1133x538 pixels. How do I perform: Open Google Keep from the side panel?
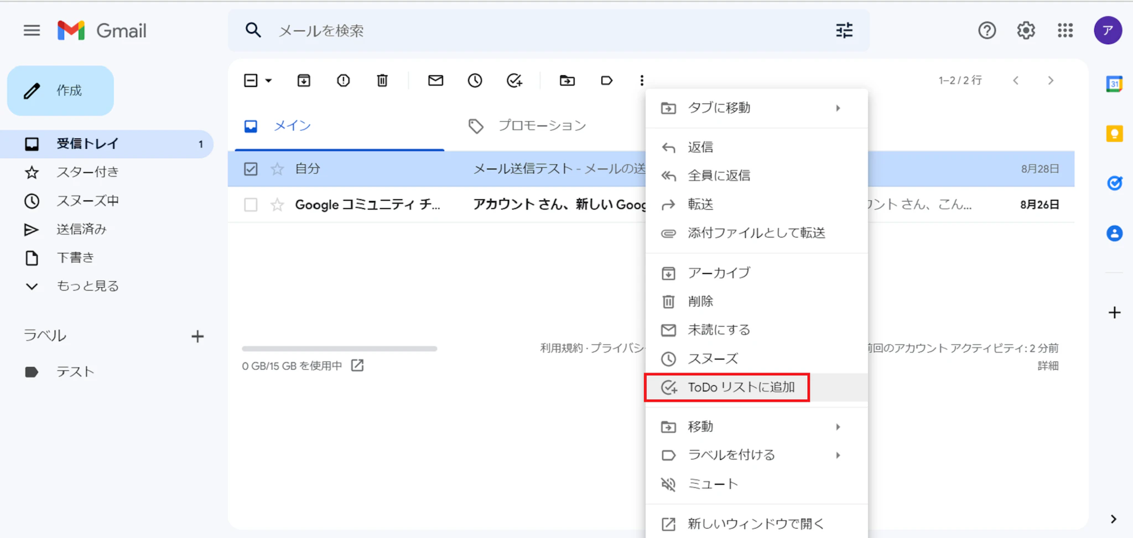coord(1114,134)
